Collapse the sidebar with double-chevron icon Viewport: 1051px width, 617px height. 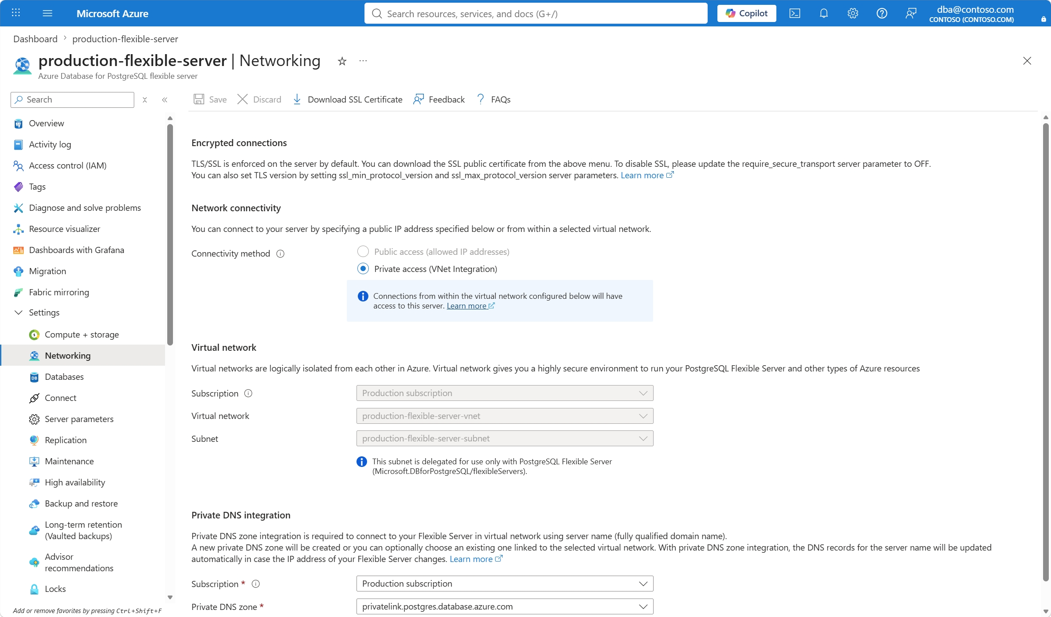[165, 100]
